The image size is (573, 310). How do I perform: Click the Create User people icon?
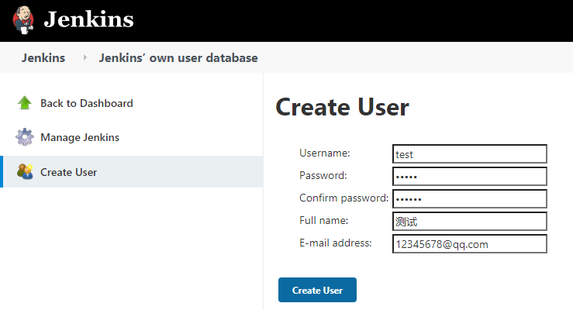click(25, 171)
